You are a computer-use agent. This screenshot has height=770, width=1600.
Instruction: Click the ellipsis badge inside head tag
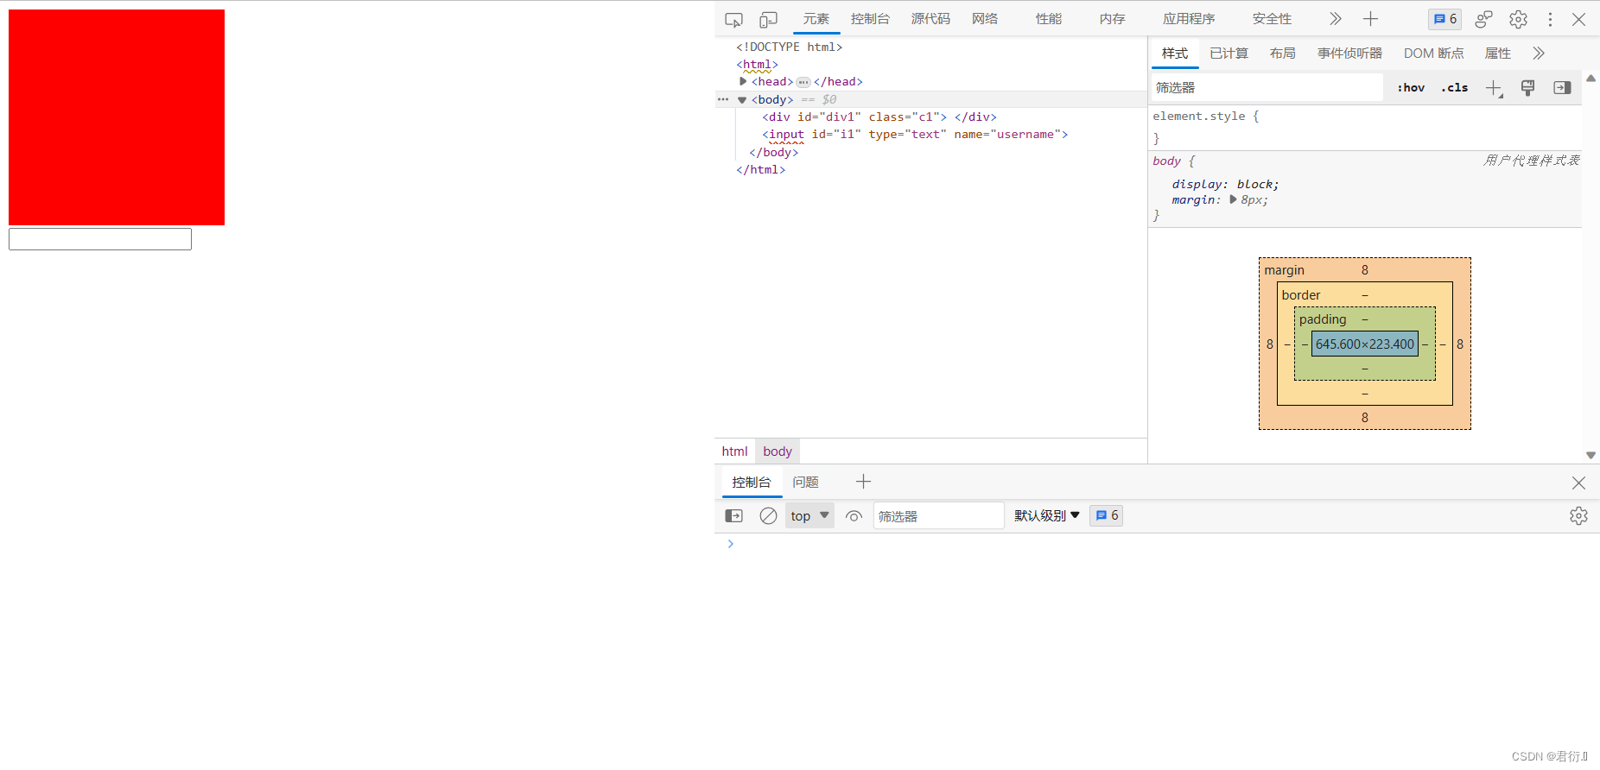pyautogui.click(x=803, y=82)
